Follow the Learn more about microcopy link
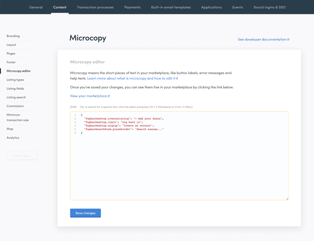This screenshot has width=314, height=241. (132, 78)
